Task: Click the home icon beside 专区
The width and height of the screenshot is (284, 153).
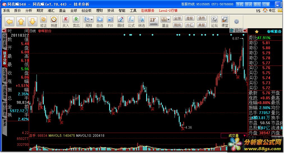Action: pyautogui.click(x=265, y=10)
